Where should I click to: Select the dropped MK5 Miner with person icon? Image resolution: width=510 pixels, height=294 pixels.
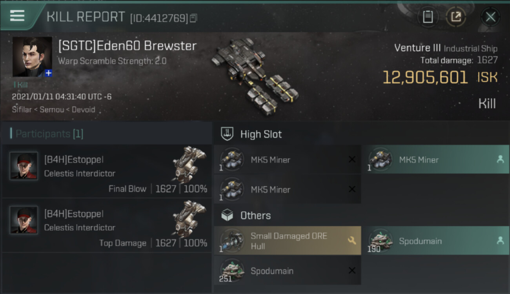pyautogui.click(x=435, y=160)
